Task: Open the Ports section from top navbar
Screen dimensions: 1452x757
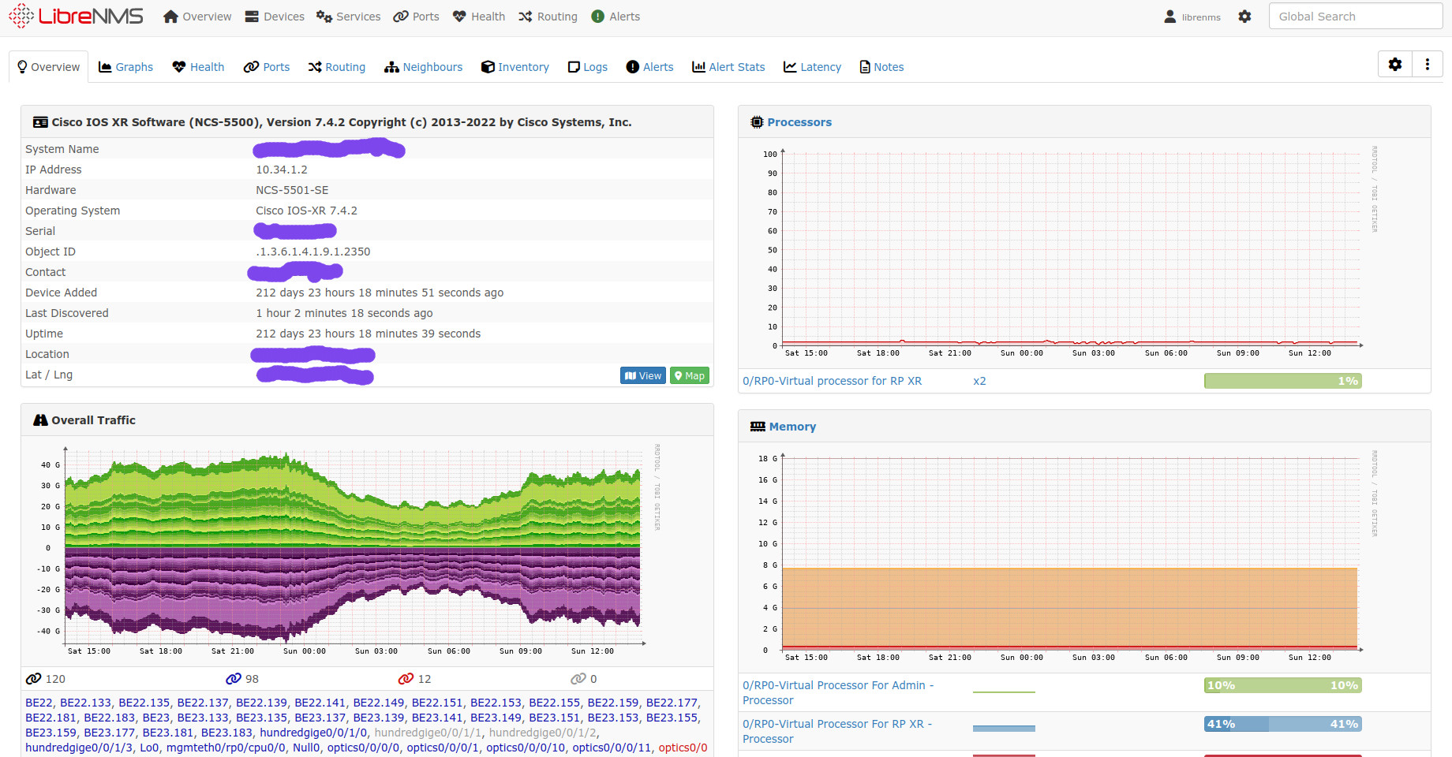Action: 416,16
